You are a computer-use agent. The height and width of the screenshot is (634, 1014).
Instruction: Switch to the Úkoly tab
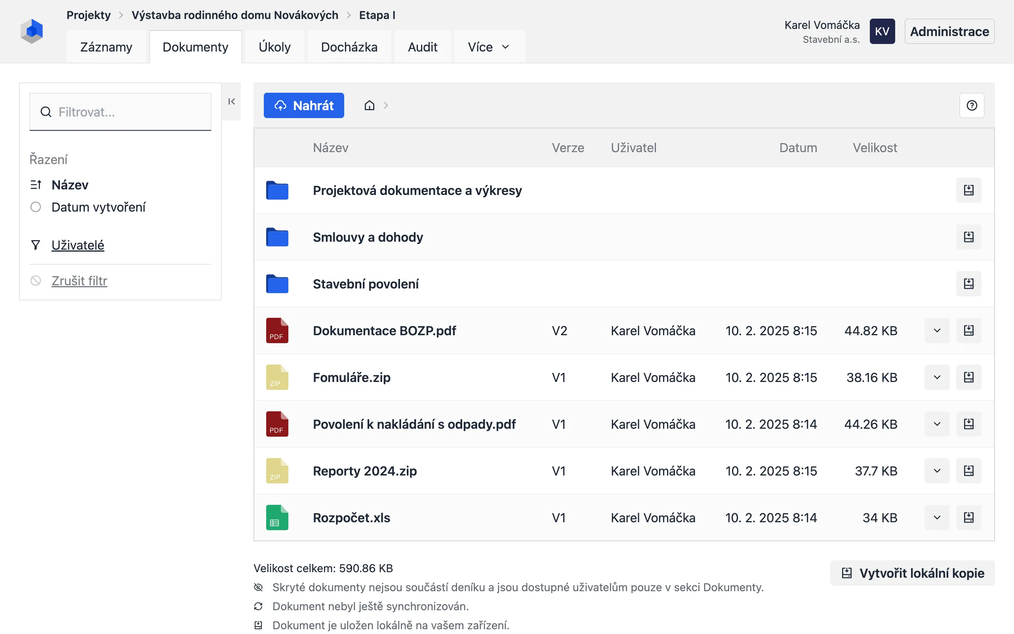pyautogui.click(x=274, y=47)
